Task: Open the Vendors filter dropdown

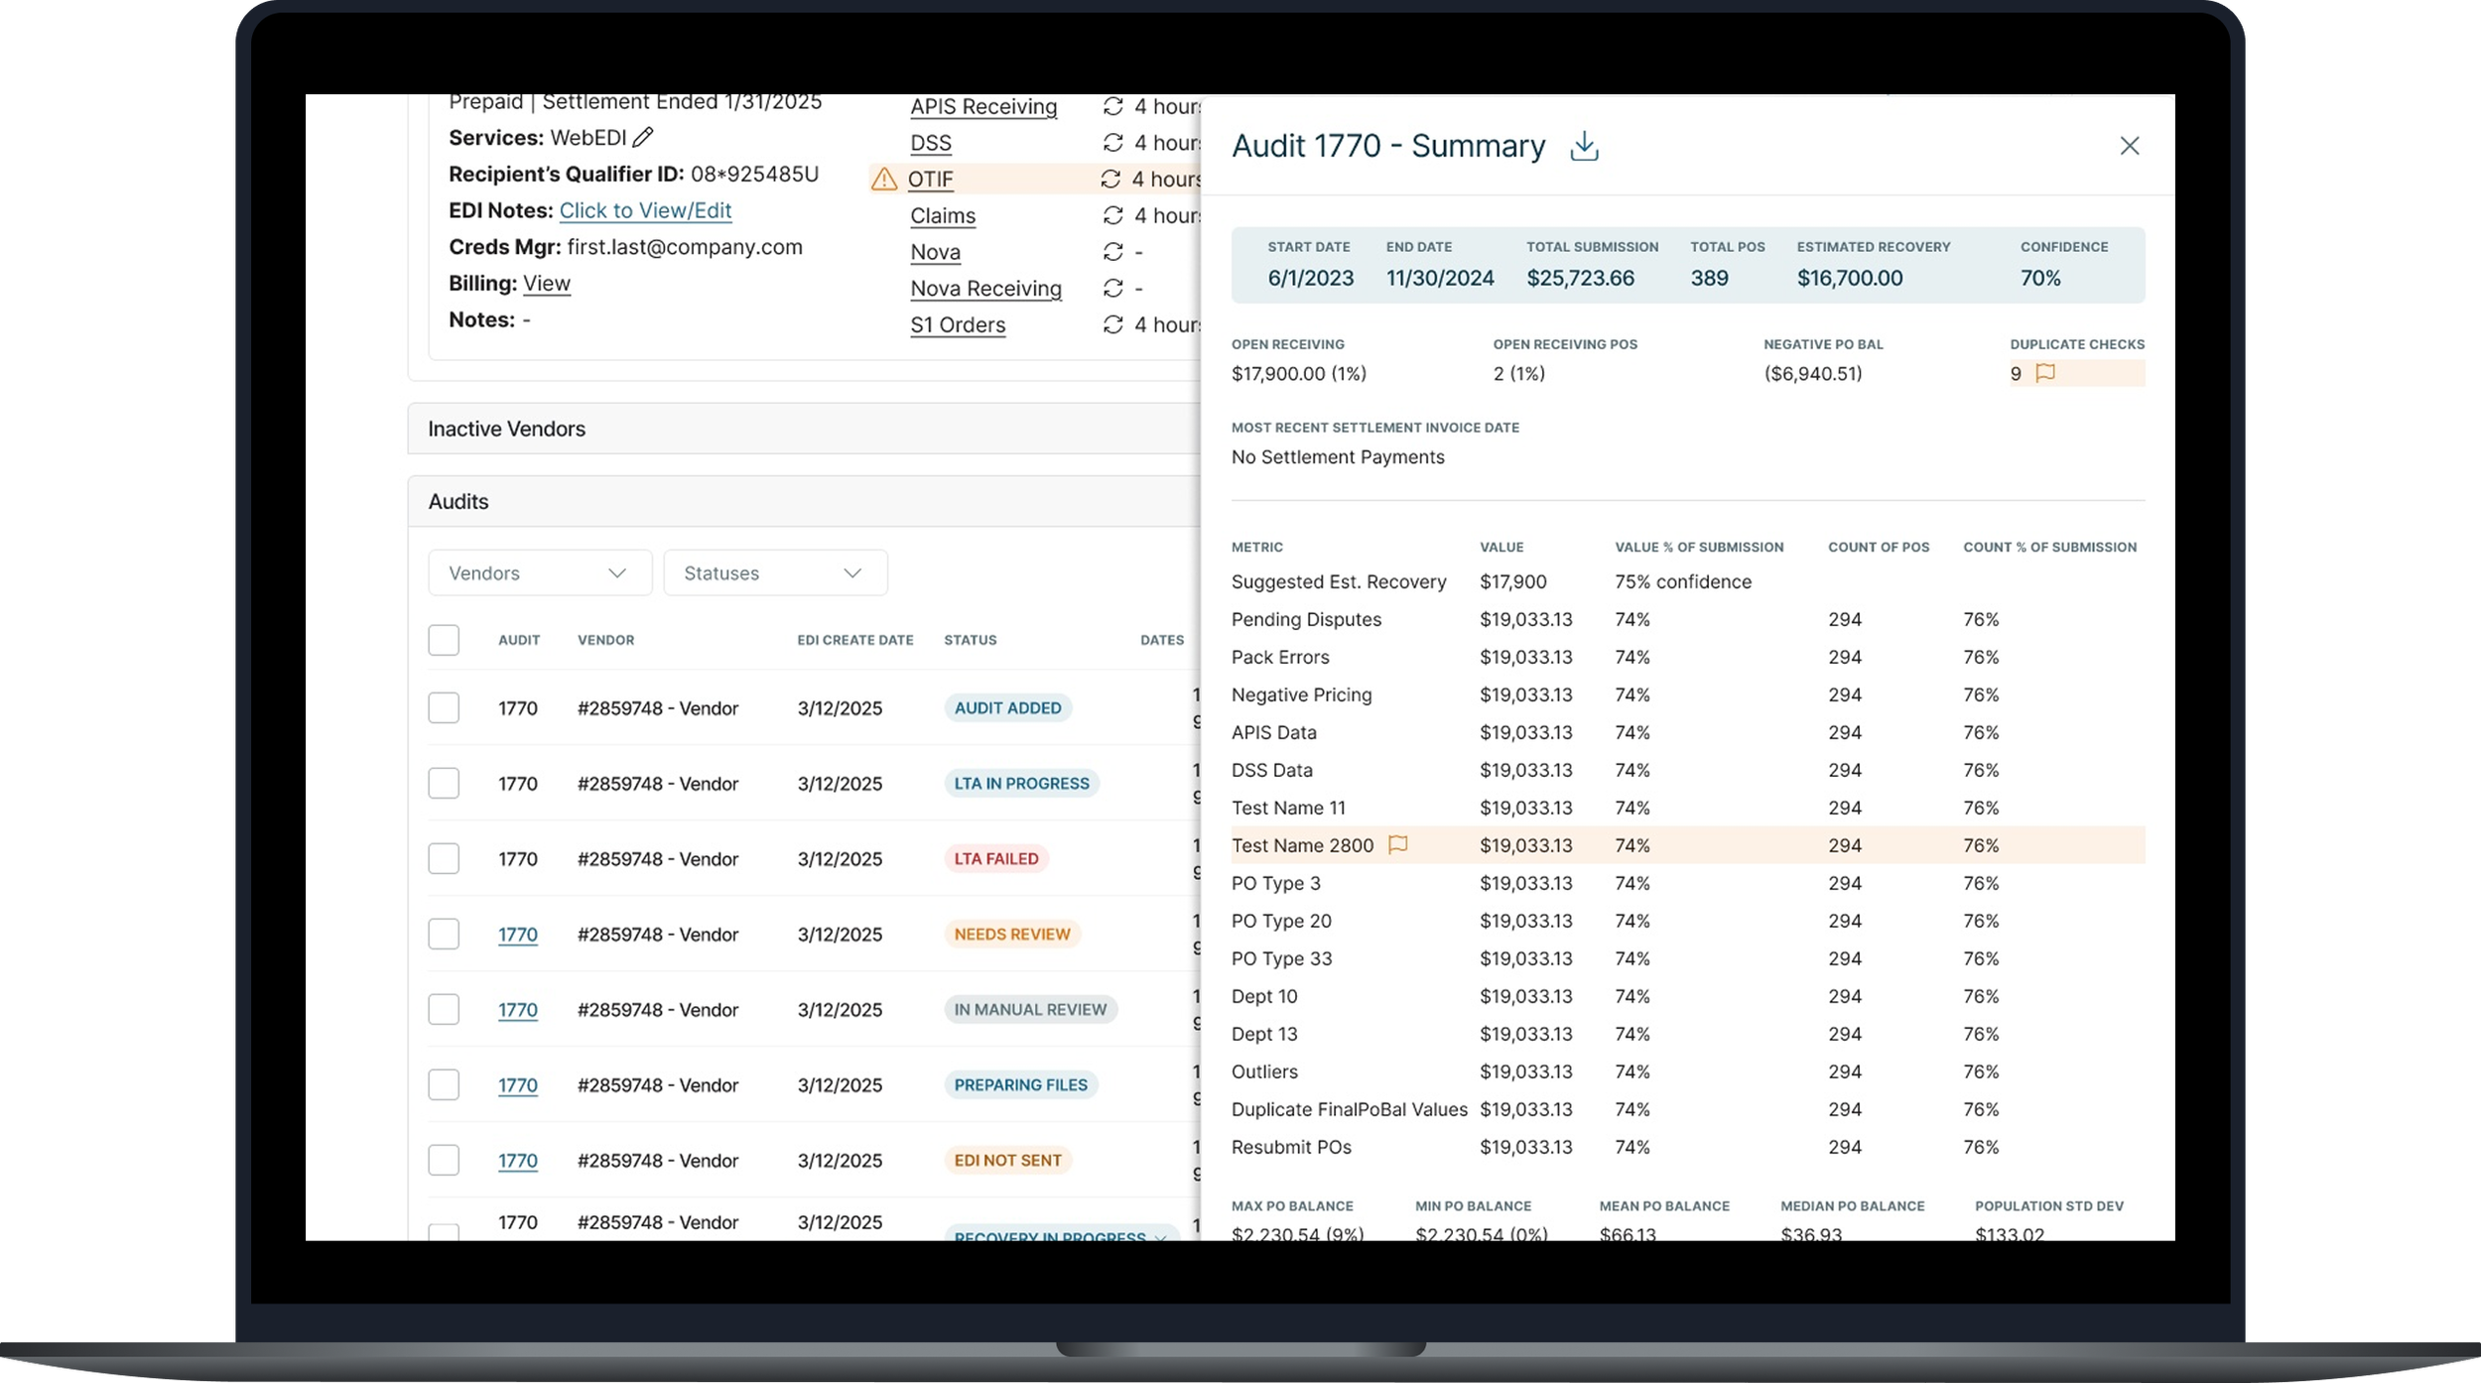Action: click(x=539, y=572)
